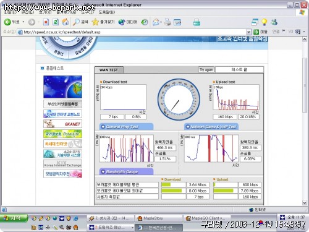
Task: Click the 3.64 Mbps download average value
Action: coord(198,184)
